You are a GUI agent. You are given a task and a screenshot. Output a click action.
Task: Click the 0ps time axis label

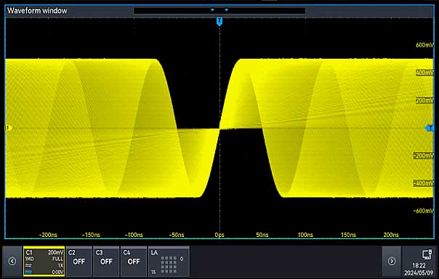pyautogui.click(x=219, y=235)
